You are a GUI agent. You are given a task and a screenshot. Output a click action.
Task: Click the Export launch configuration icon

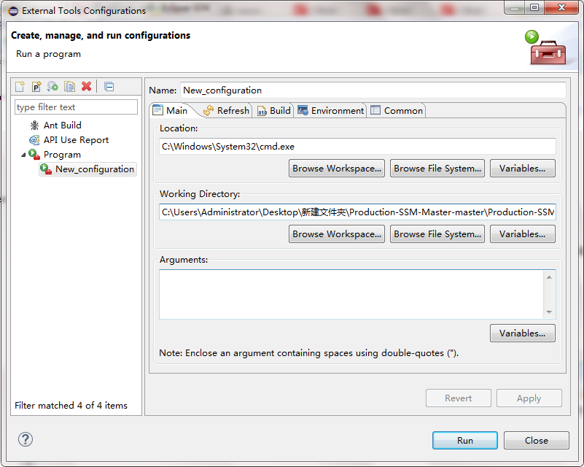[x=52, y=86]
